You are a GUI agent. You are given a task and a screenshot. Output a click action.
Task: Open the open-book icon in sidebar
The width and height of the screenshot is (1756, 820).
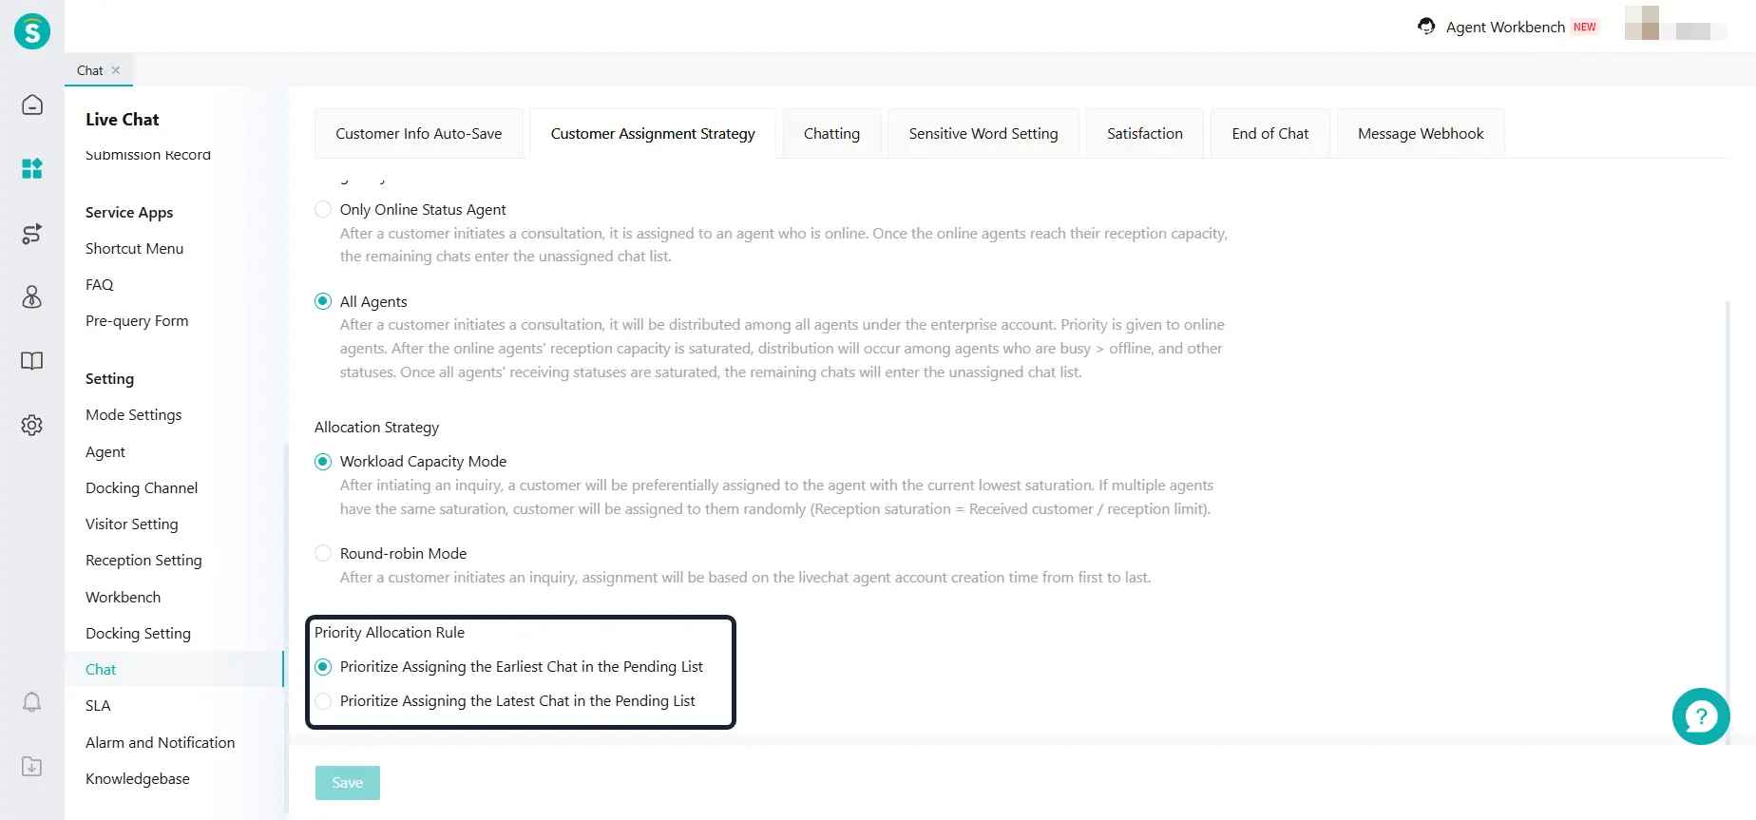32,361
